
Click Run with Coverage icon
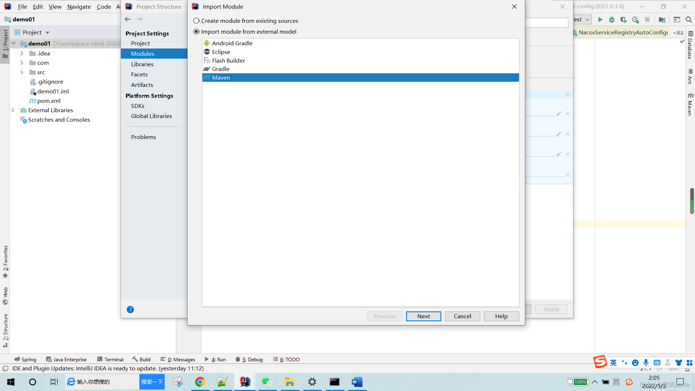(623, 20)
